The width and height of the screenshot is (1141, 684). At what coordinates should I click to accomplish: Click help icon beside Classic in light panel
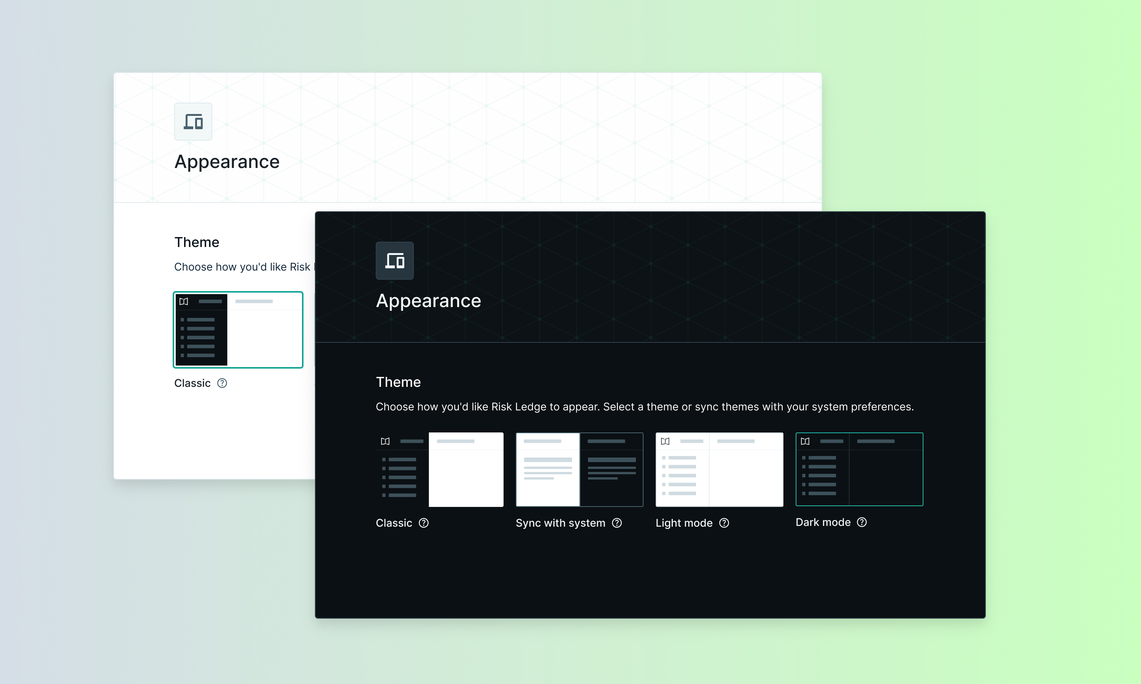point(222,383)
